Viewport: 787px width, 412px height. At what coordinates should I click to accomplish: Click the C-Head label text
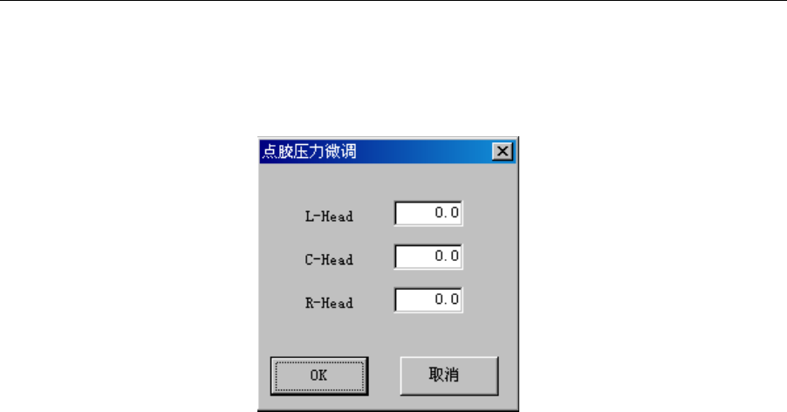329,259
